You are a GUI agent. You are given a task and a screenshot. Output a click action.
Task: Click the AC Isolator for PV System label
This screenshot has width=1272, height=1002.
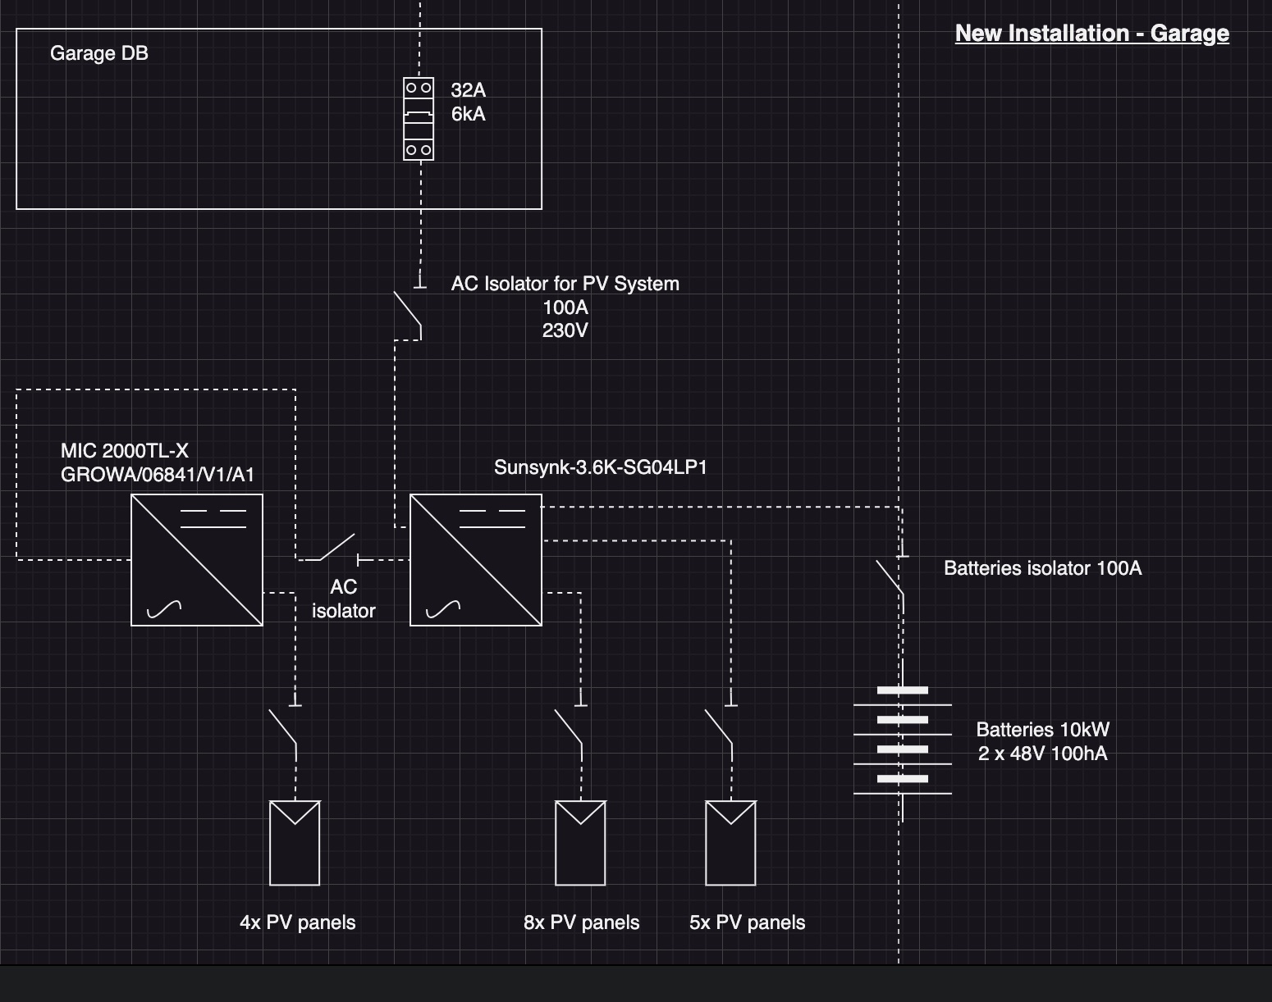tap(565, 284)
